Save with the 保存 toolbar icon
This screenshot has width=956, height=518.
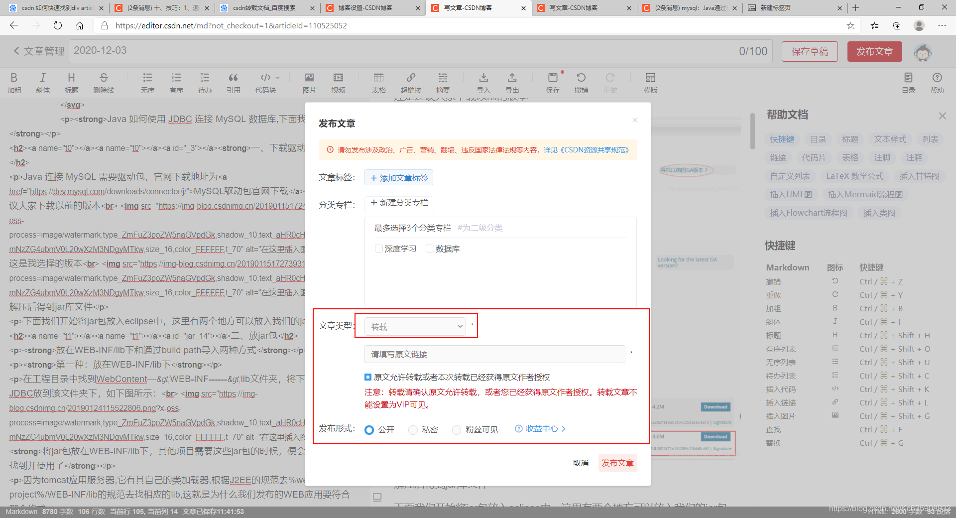[553, 83]
